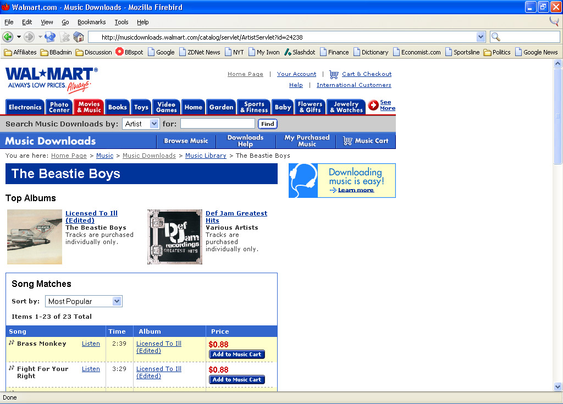Click the Browse Music tab
Screen dimensions: 563x404
186,141
